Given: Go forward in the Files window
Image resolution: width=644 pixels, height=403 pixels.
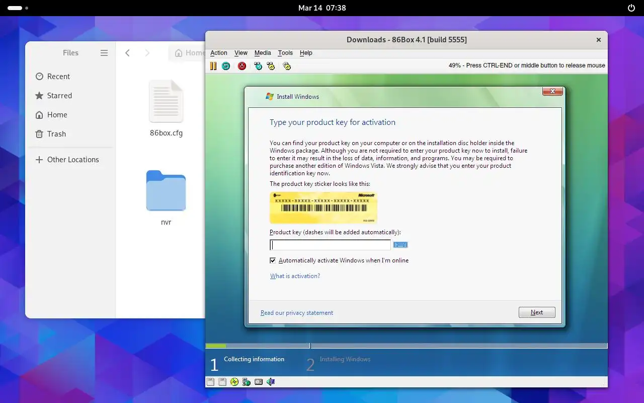Looking at the screenshot, I should pos(147,53).
